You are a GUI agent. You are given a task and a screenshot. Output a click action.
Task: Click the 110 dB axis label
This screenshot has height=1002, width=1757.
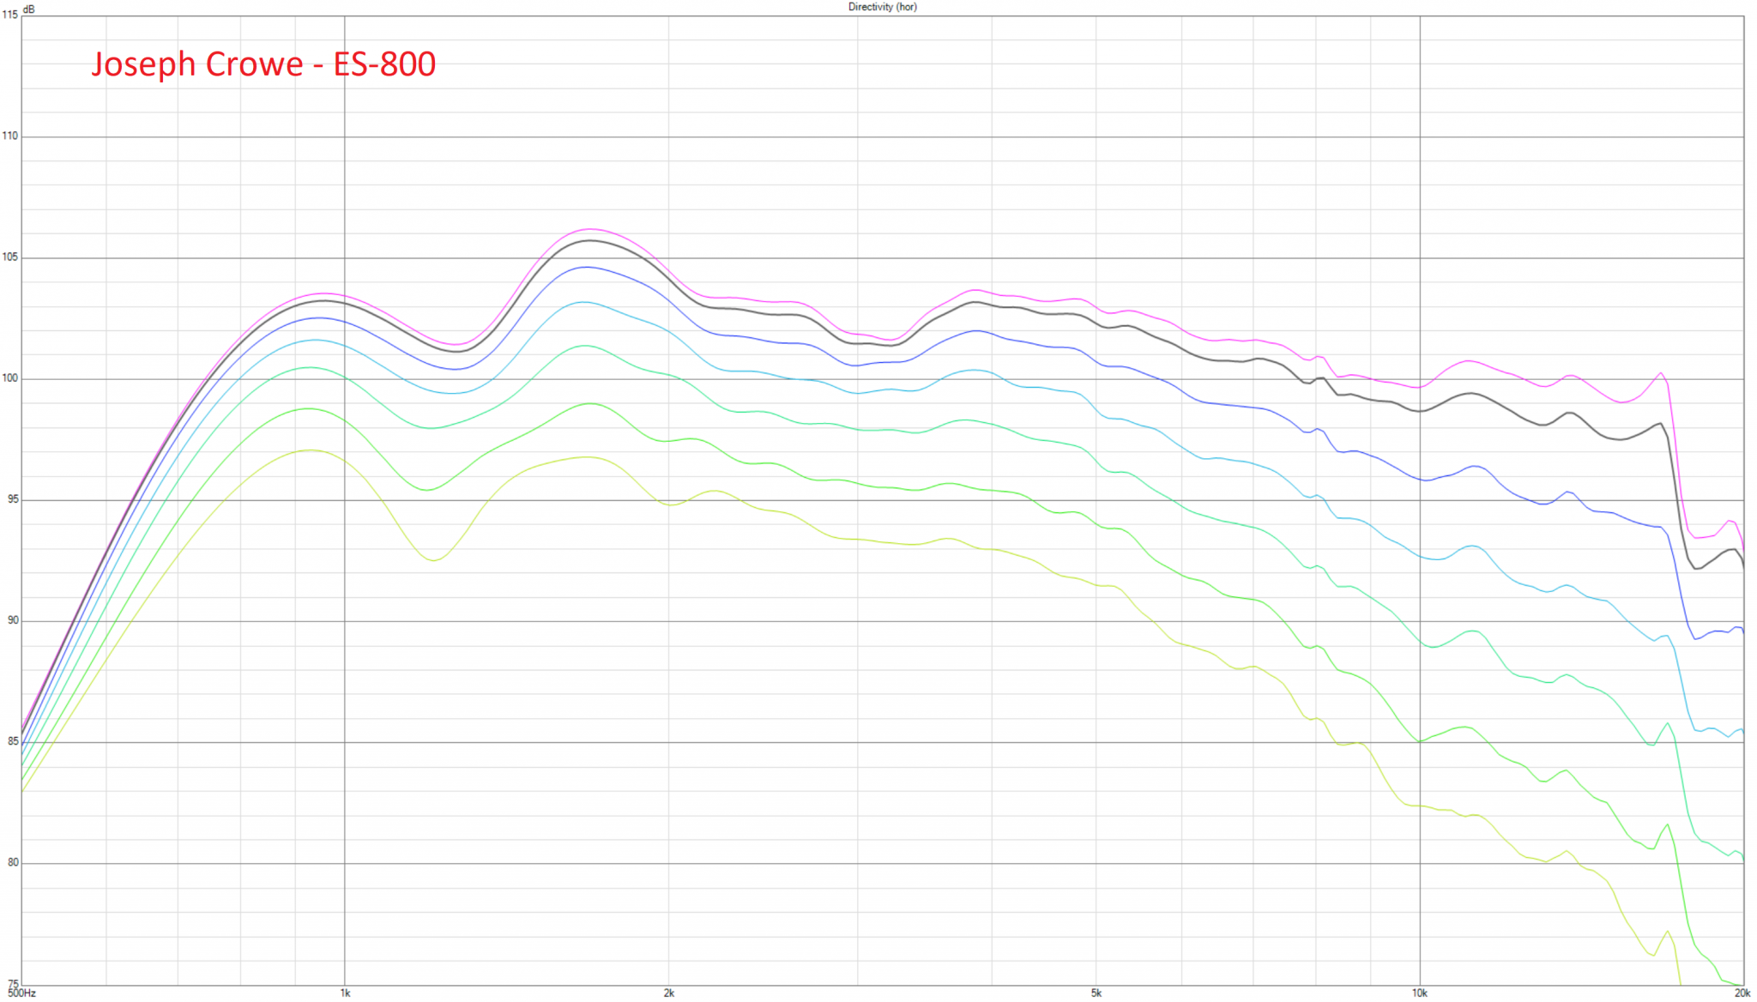(x=9, y=136)
